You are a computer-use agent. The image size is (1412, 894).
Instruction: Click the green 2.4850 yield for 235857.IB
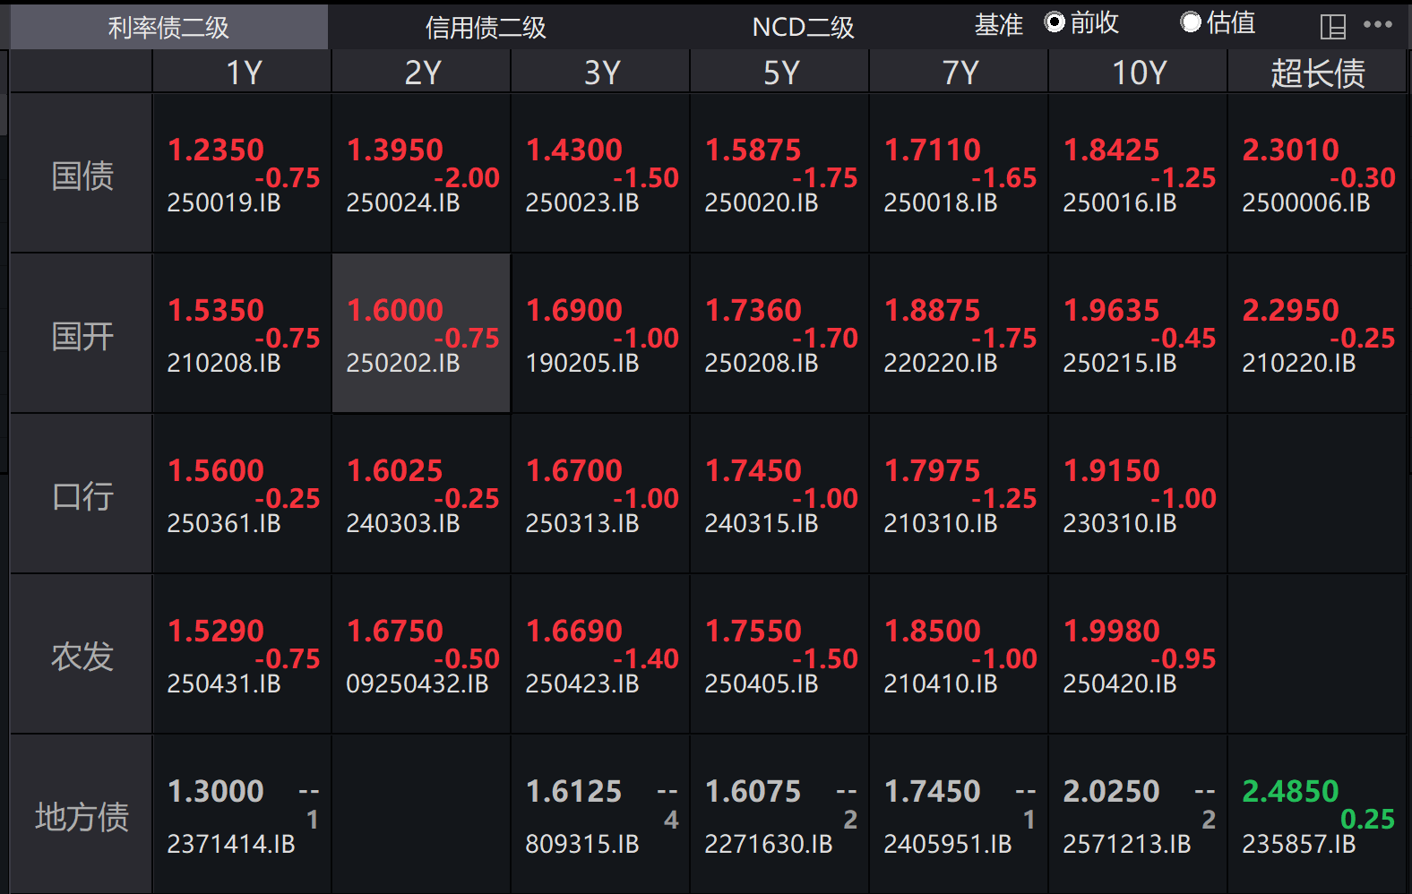coord(1290,791)
